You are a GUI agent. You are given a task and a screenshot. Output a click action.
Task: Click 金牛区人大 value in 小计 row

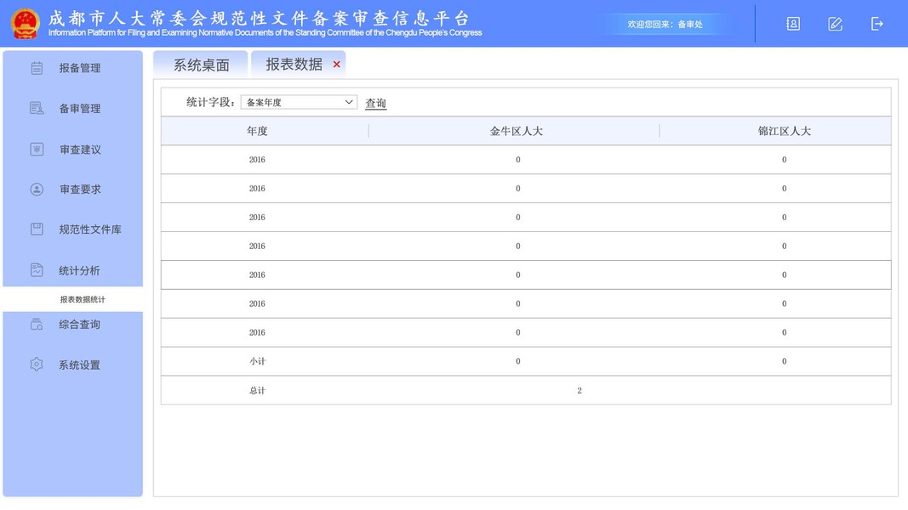[517, 361]
